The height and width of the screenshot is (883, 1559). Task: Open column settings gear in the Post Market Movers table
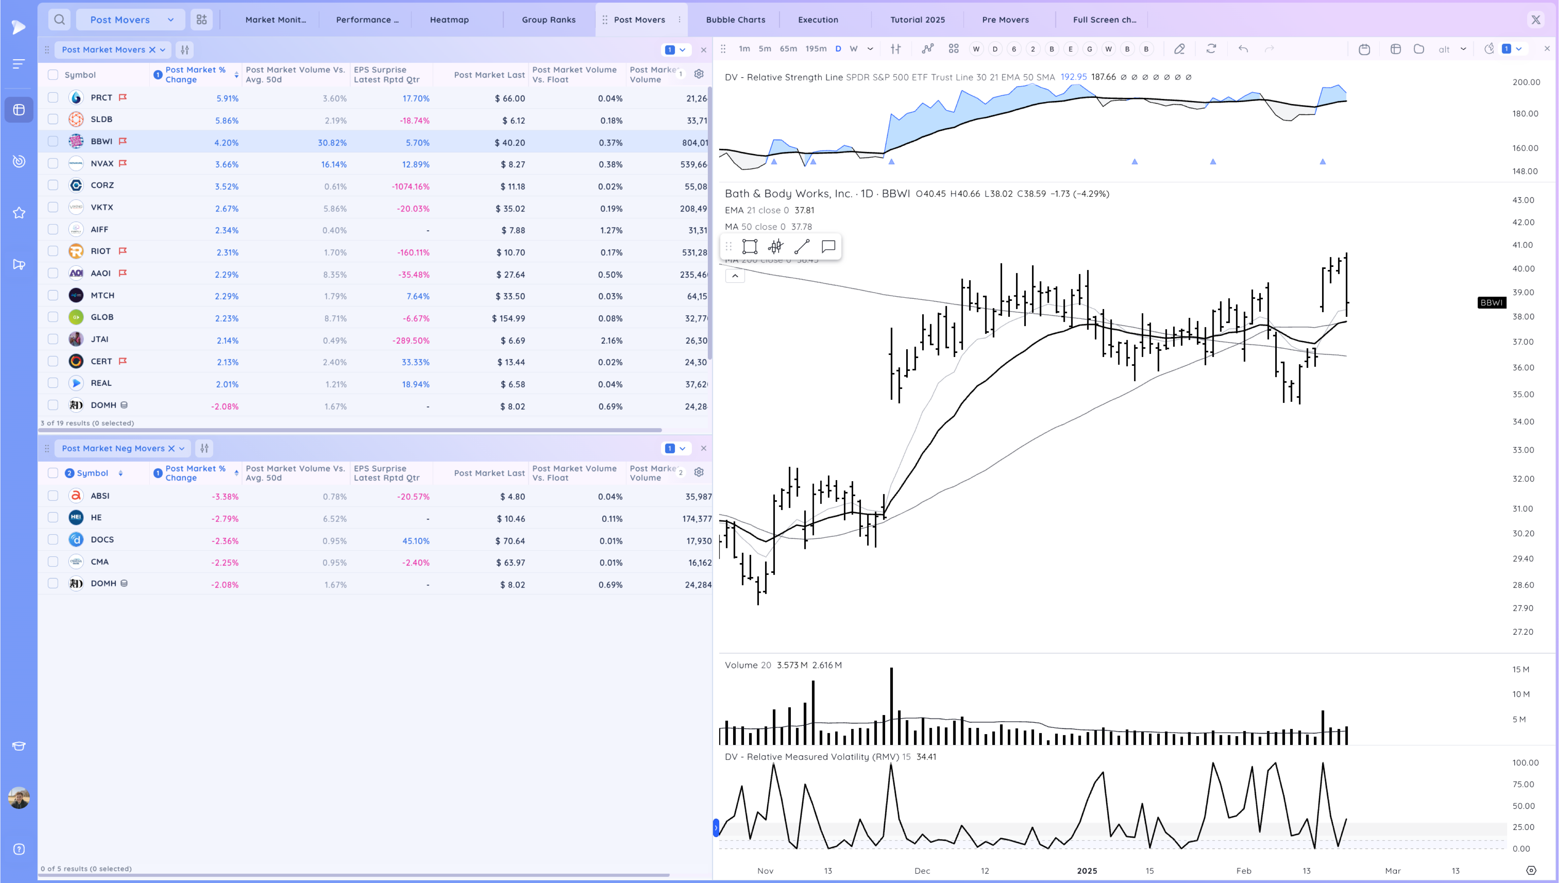tap(698, 74)
